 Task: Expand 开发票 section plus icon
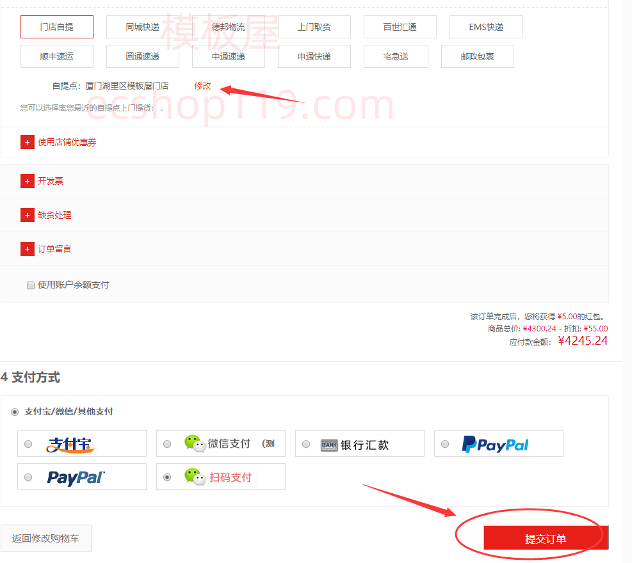(x=28, y=181)
